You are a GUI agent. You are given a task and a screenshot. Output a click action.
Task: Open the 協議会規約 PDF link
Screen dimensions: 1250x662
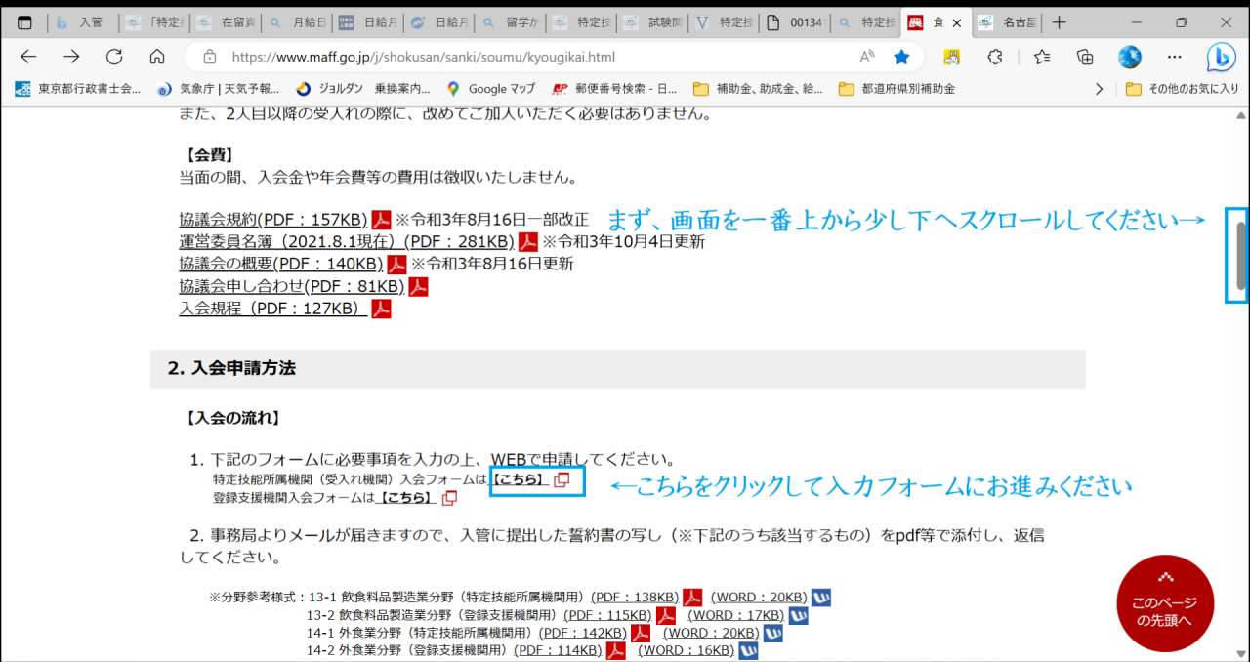tap(272, 219)
